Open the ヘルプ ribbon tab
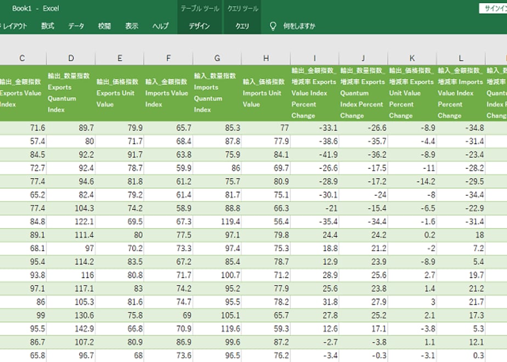The image size is (507, 362). click(160, 26)
